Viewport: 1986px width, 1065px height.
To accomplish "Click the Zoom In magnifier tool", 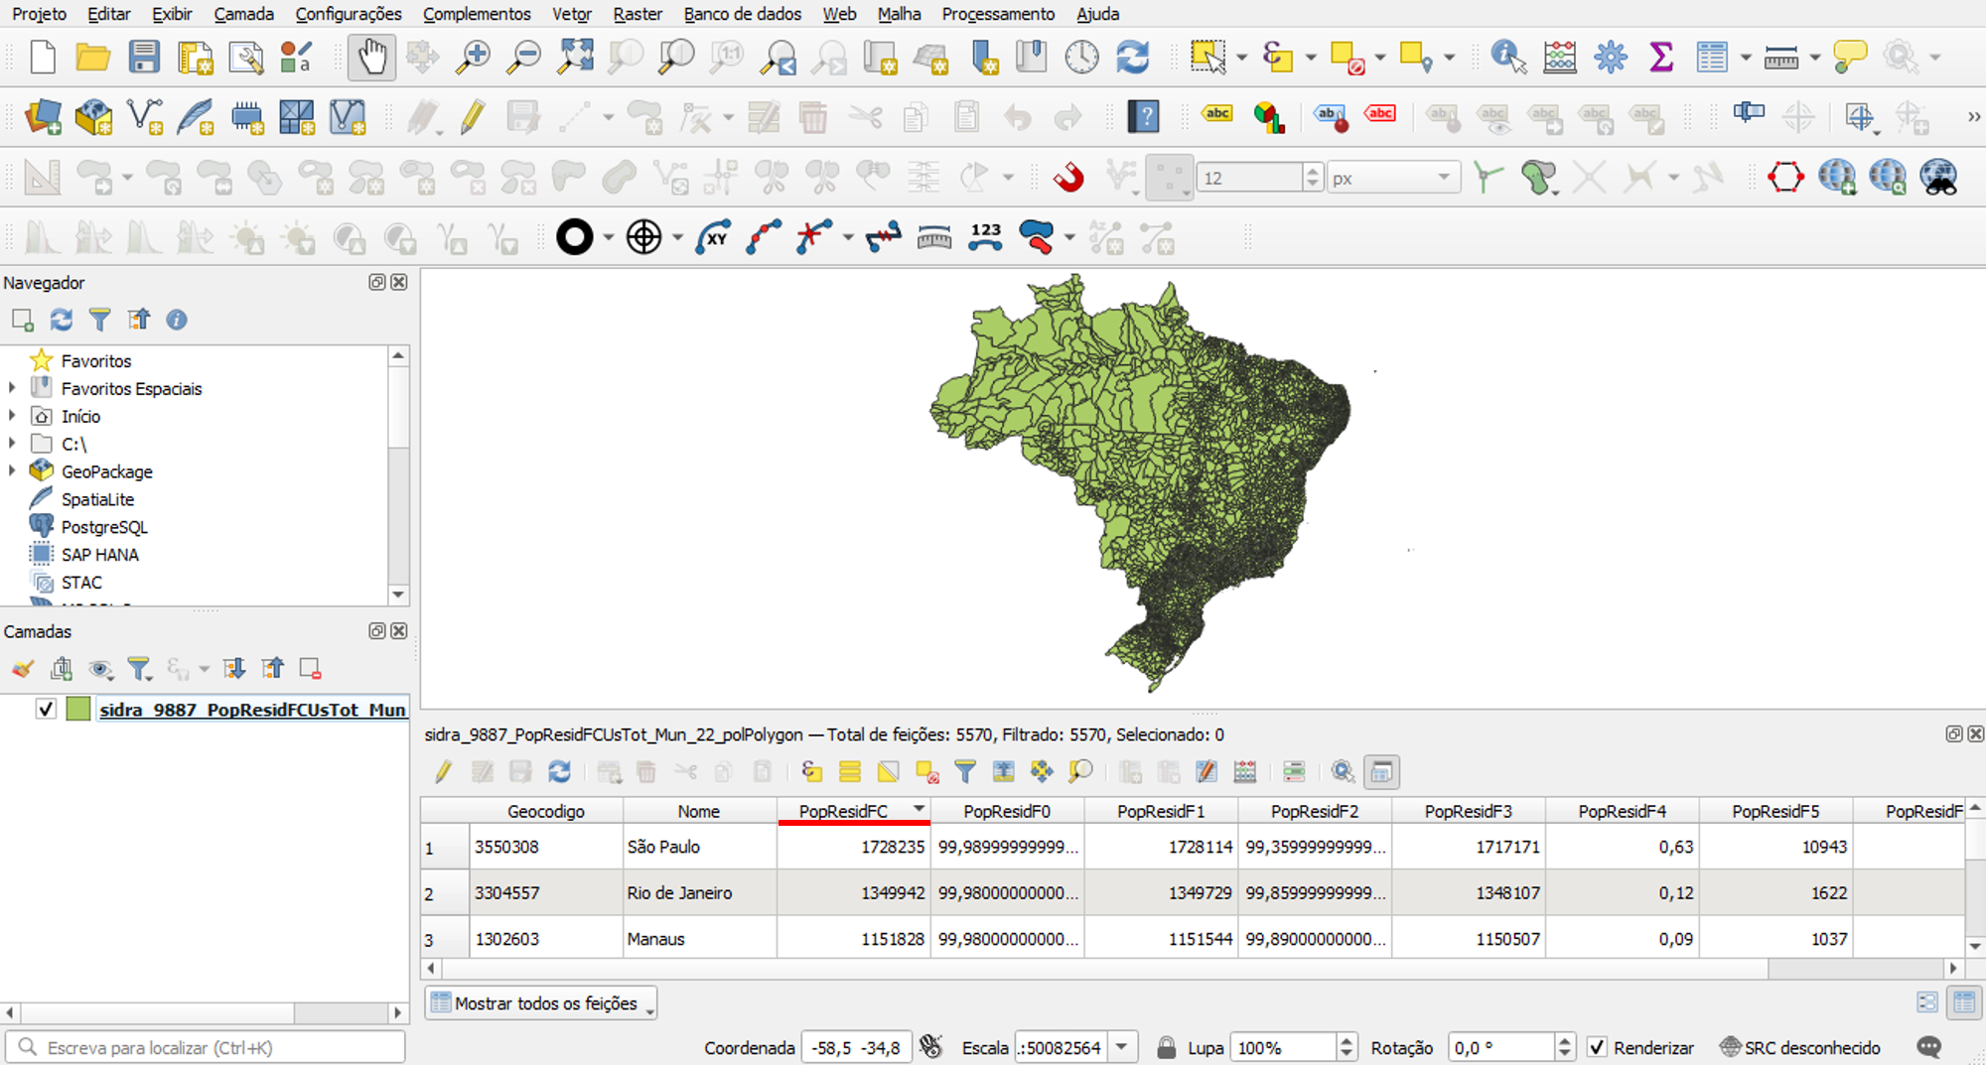I will click(473, 57).
